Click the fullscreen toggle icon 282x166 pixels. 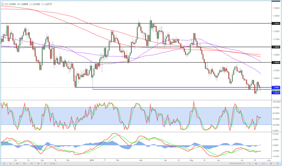pos(278,163)
